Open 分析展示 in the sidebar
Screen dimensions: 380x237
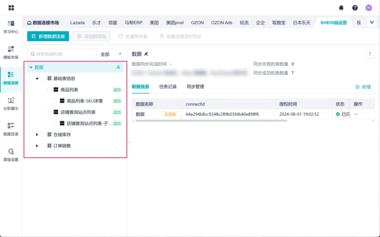pos(11,104)
